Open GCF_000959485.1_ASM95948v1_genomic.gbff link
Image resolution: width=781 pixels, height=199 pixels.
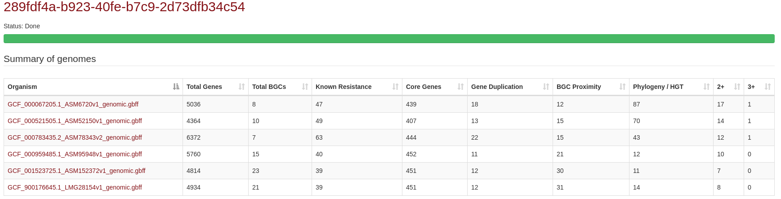click(75, 154)
